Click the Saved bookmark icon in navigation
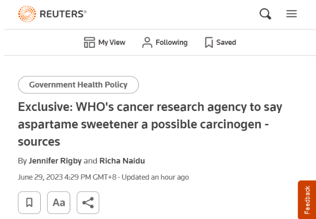The height and width of the screenshot is (219, 316). click(209, 42)
